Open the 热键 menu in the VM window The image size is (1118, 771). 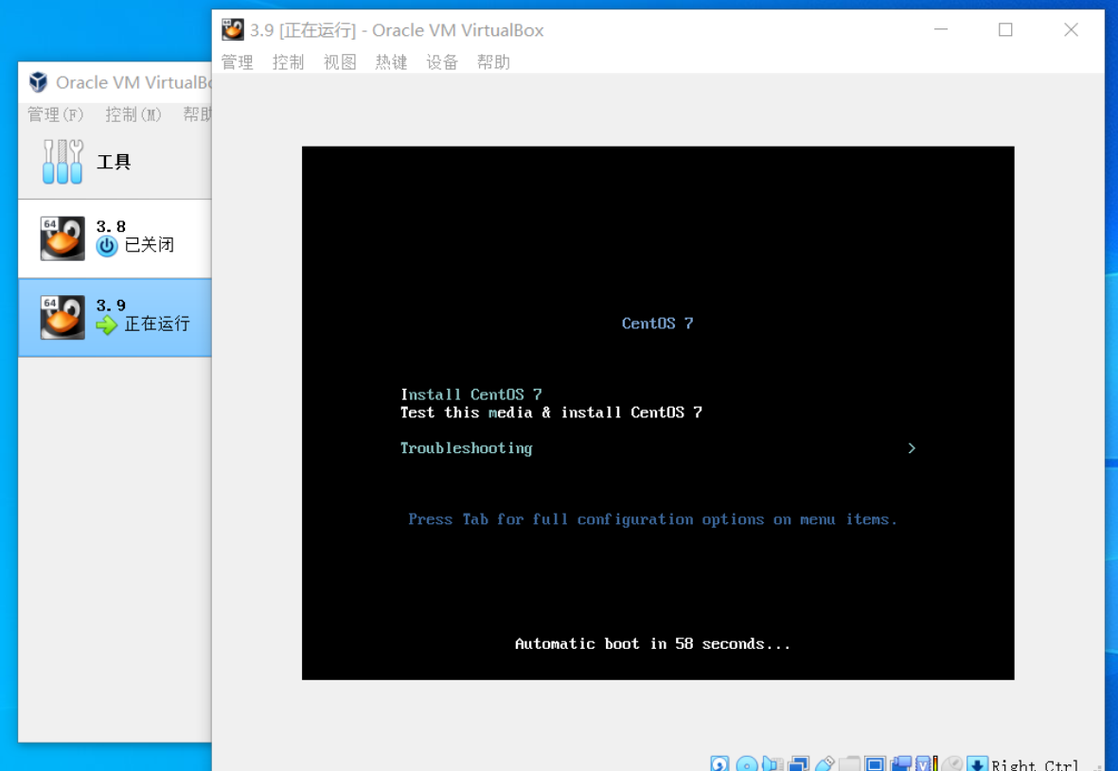tap(391, 62)
